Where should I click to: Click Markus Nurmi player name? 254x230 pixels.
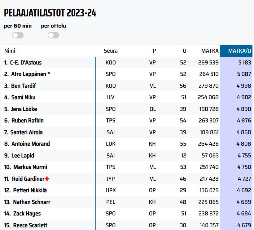click(x=30, y=167)
